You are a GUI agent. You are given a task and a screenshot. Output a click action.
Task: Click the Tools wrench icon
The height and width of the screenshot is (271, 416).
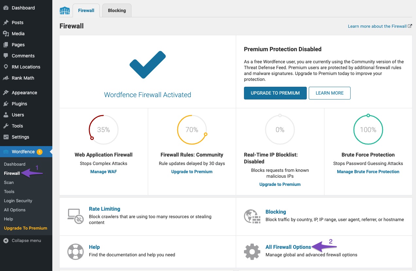tap(6, 126)
